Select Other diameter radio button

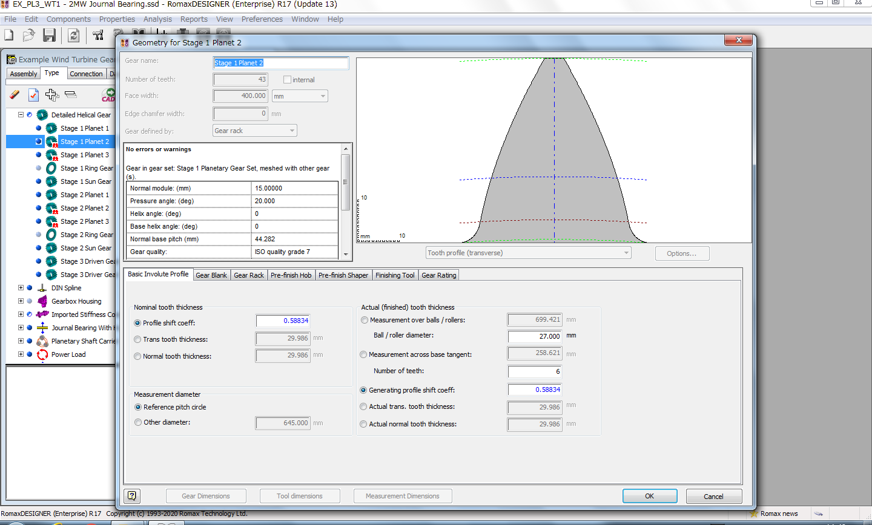[x=138, y=422]
